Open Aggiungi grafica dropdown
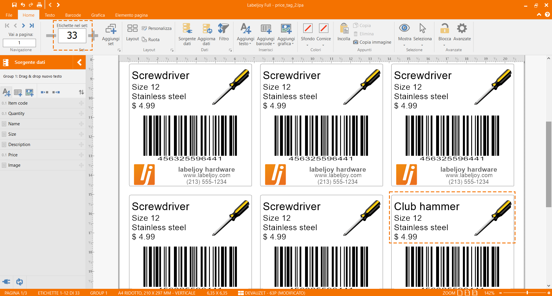This screenshot has height=296, width=552. coord(286,34)
